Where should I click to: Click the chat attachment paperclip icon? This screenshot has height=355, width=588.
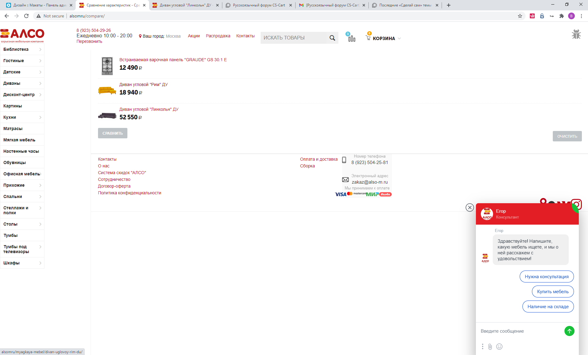pyautogui.click(x=490, y=346)
